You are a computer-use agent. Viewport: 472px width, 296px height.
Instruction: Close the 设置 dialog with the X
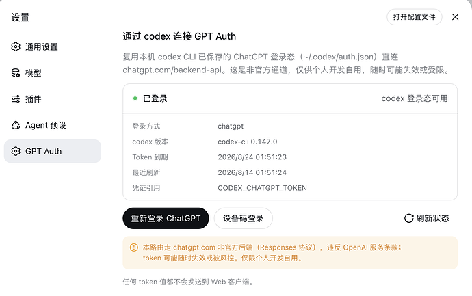(455, 17)
